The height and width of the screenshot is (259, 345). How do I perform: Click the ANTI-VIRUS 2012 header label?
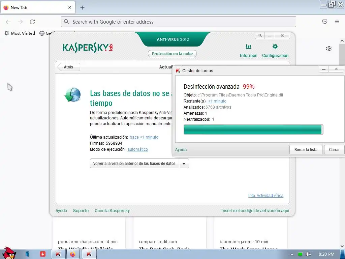(173, 40)
